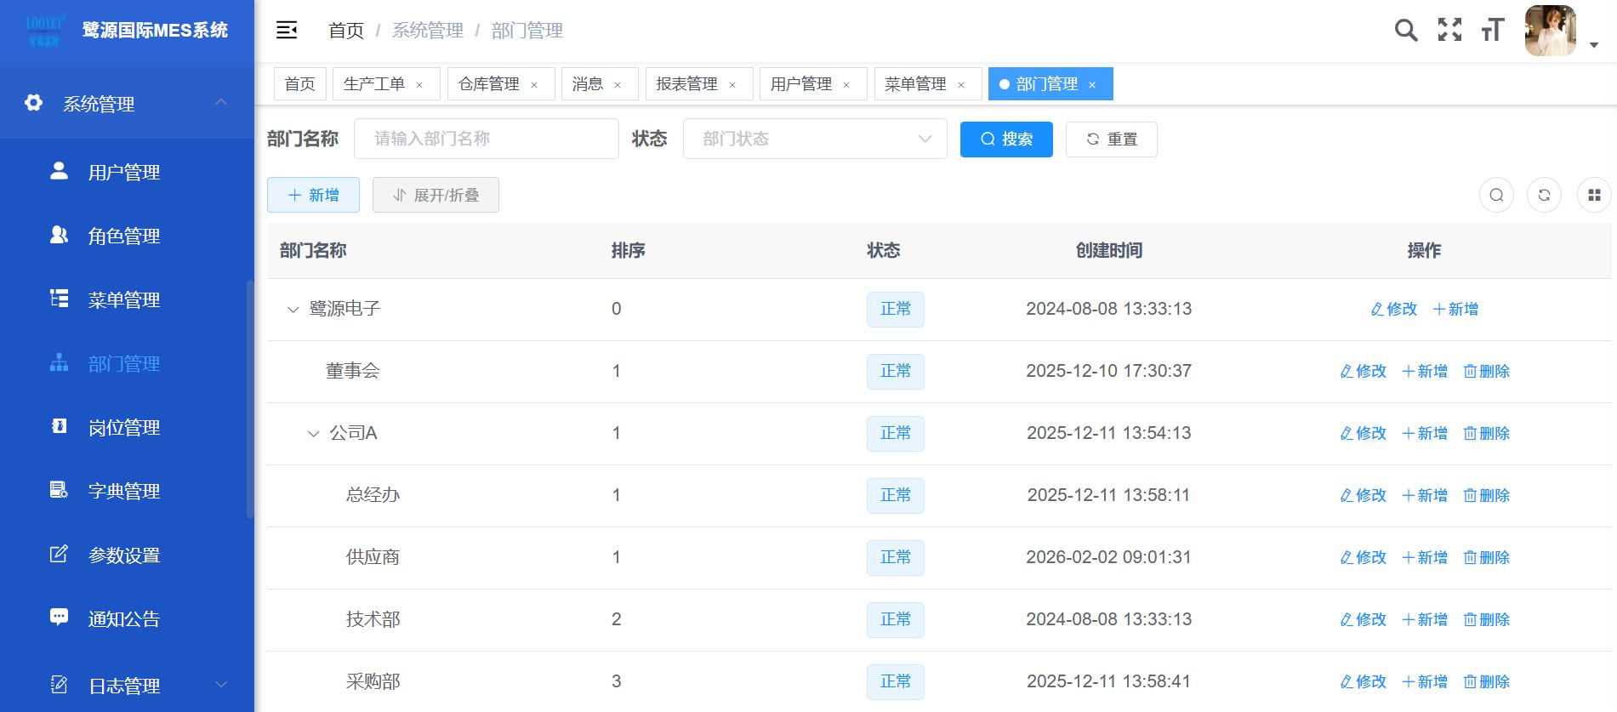
Task: Open the 部门状态 dropdown
Action: [814, 140]
